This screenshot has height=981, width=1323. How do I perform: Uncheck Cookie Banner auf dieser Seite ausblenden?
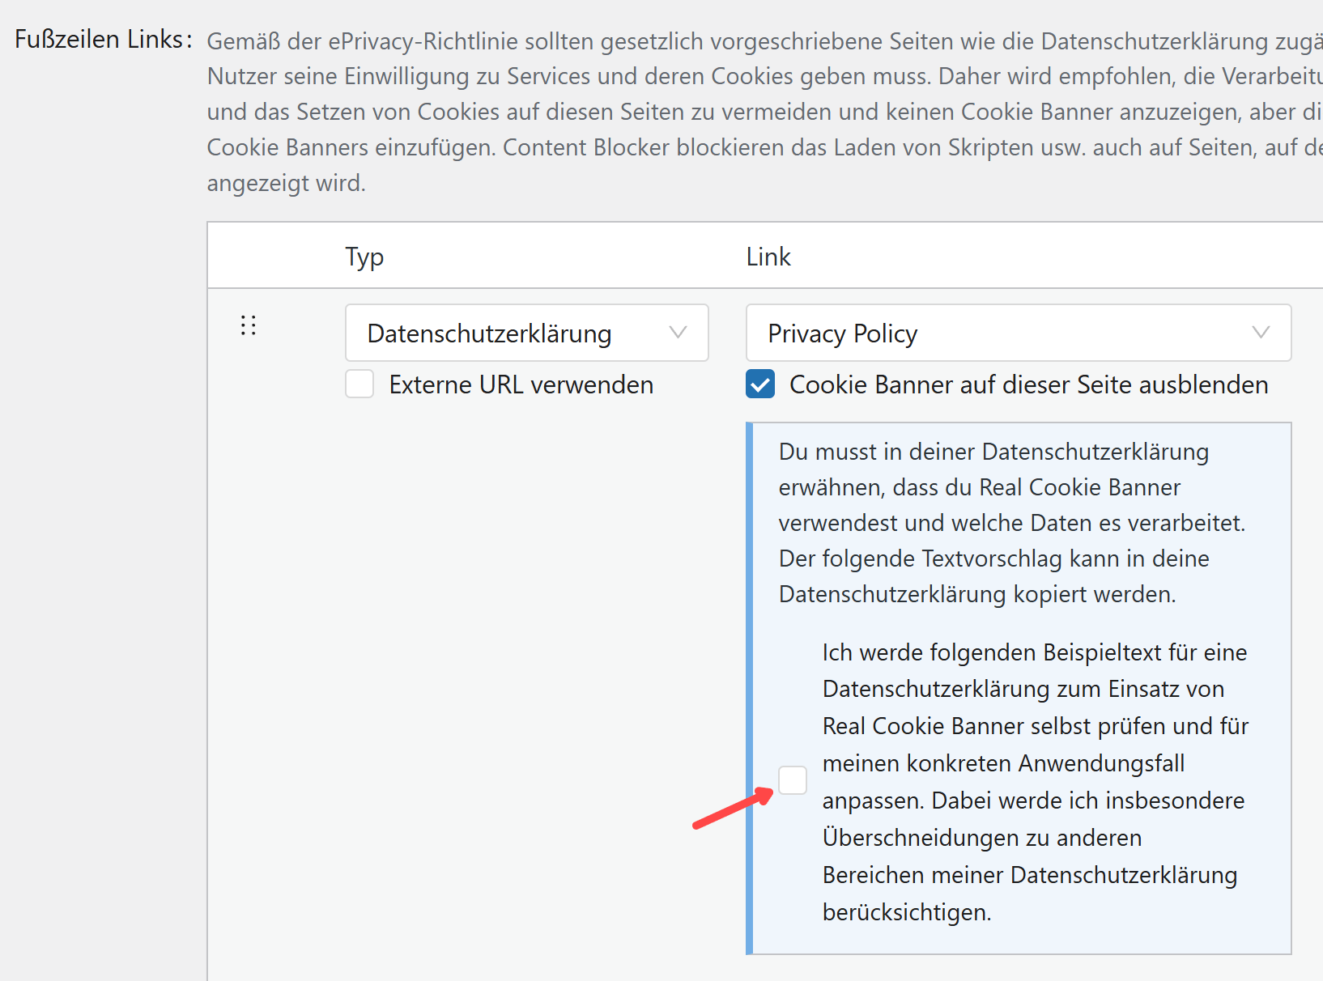pyautogui.click(x=760, y=384)
